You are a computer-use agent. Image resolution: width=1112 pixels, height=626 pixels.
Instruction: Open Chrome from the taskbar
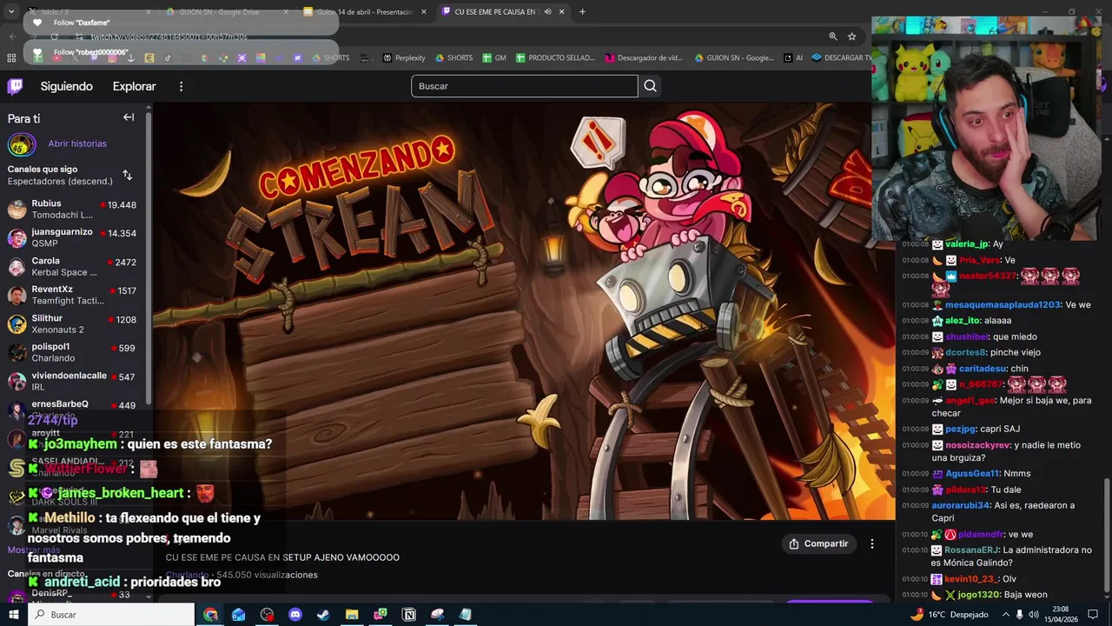click(x=210, y=615)
